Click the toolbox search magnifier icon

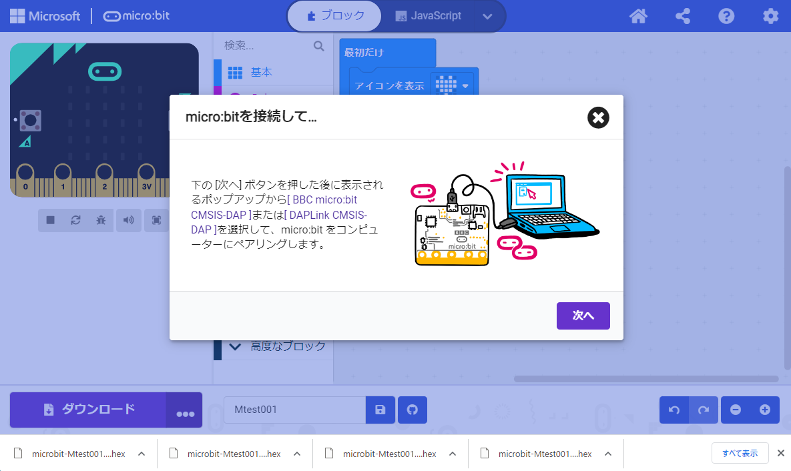[x=319, y=46]
